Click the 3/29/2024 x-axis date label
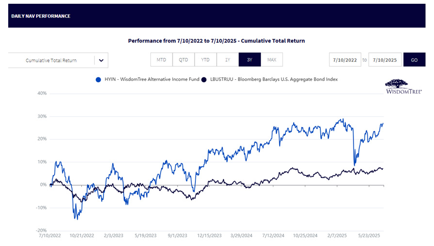The height and width of the screenshot is (246, 434). (241, 236)
